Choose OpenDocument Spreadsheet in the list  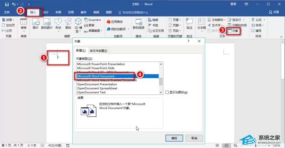pos(97,88)
